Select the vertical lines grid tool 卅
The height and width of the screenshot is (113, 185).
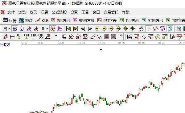12,37
